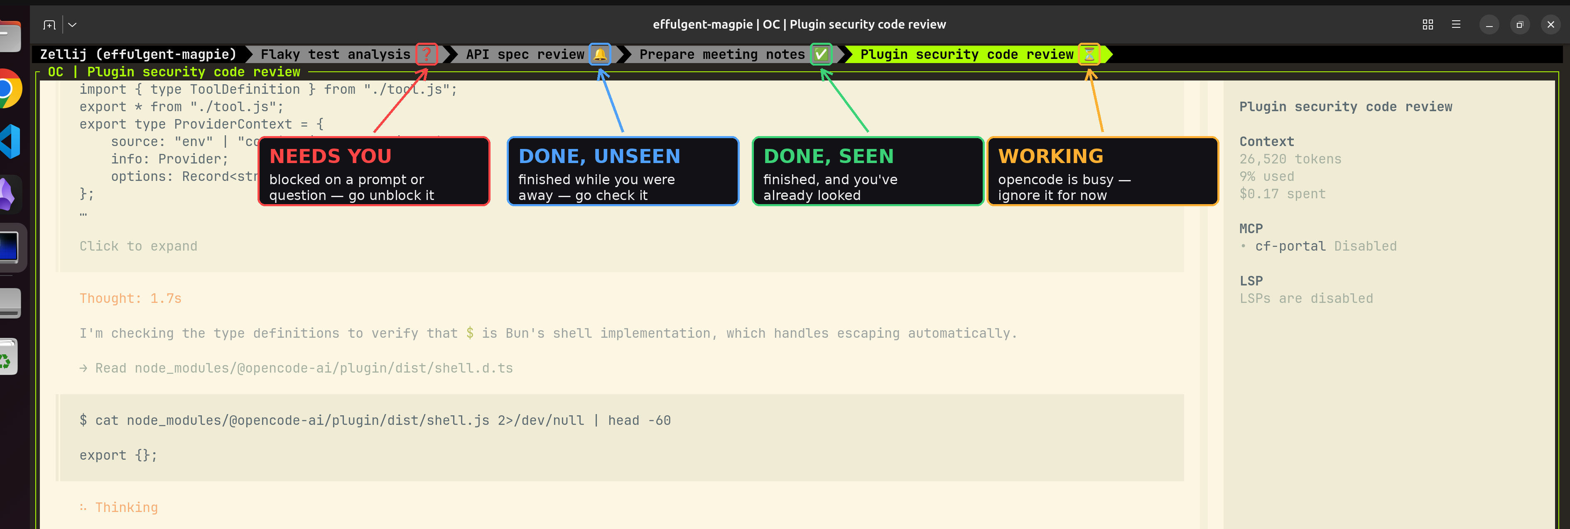The width and height of the screenshot is (1570, 529).
Task: Click the window title 'effulgent-magpie | OC | Plugin security code review'
Action: click(799, 24)
